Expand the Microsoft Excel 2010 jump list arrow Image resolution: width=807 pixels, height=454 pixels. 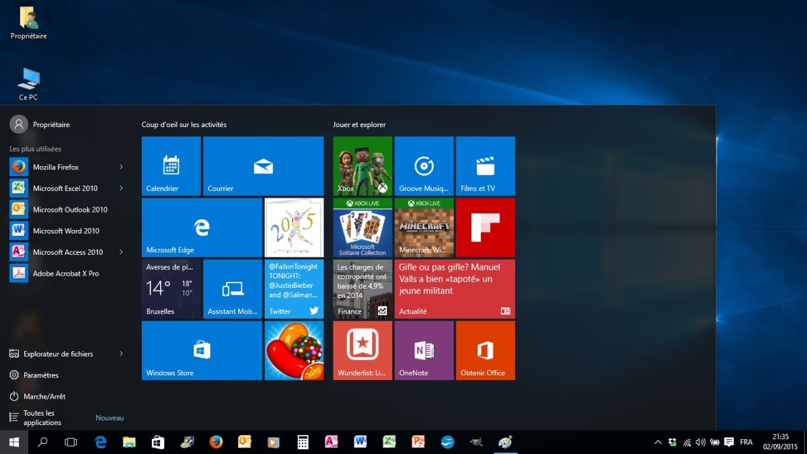121,188
